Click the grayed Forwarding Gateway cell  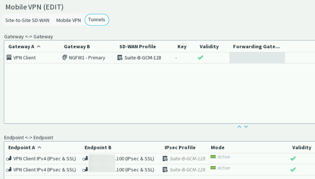point(257,58)
